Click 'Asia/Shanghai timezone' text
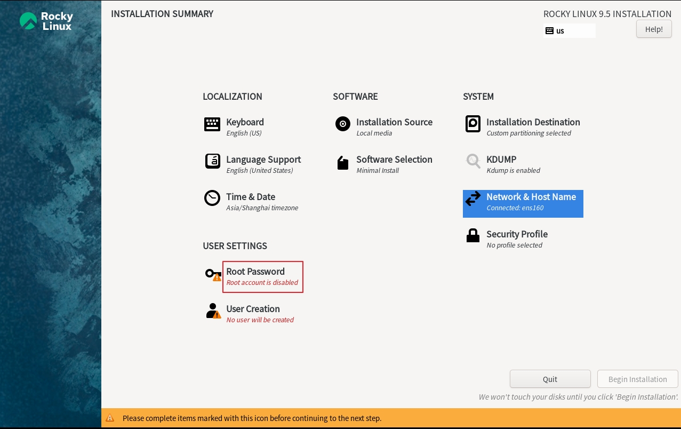 click(x=262, y=208)
